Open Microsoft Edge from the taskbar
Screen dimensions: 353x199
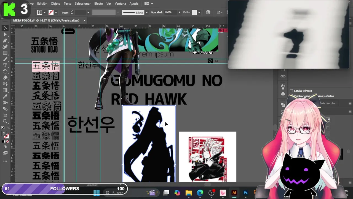[200, 193]
